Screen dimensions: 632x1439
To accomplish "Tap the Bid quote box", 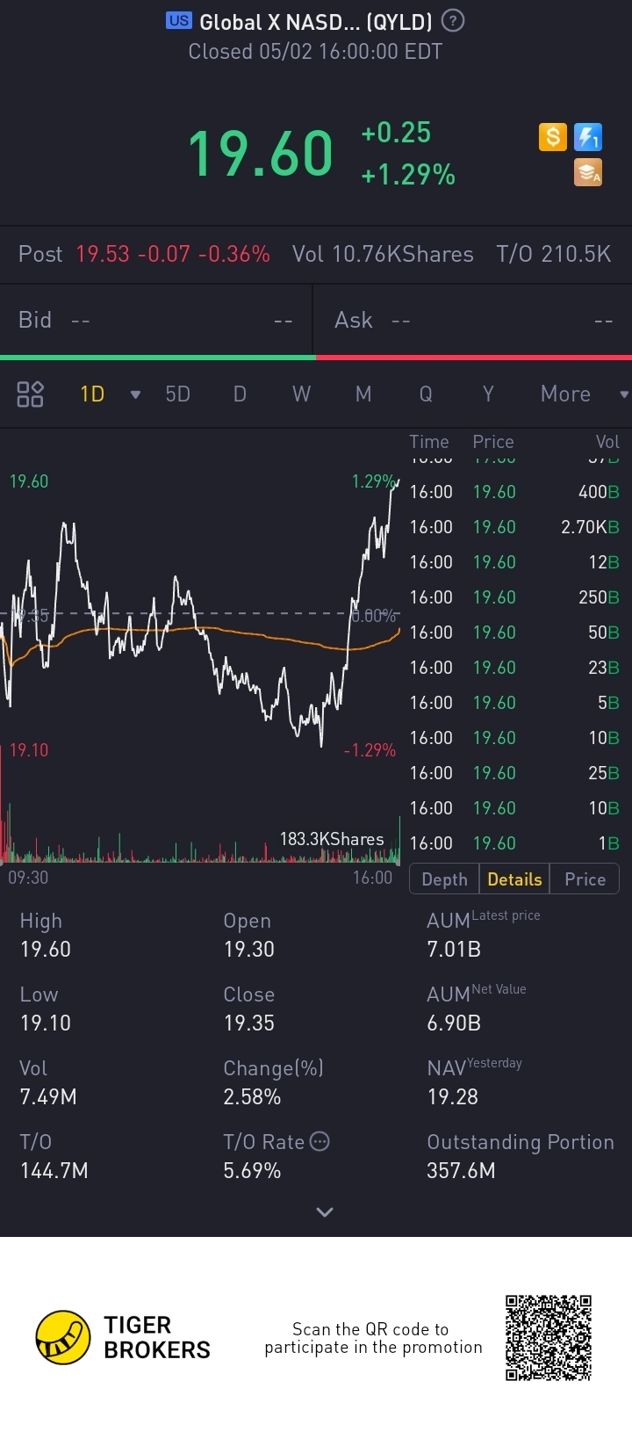I will tap(155, 320).
